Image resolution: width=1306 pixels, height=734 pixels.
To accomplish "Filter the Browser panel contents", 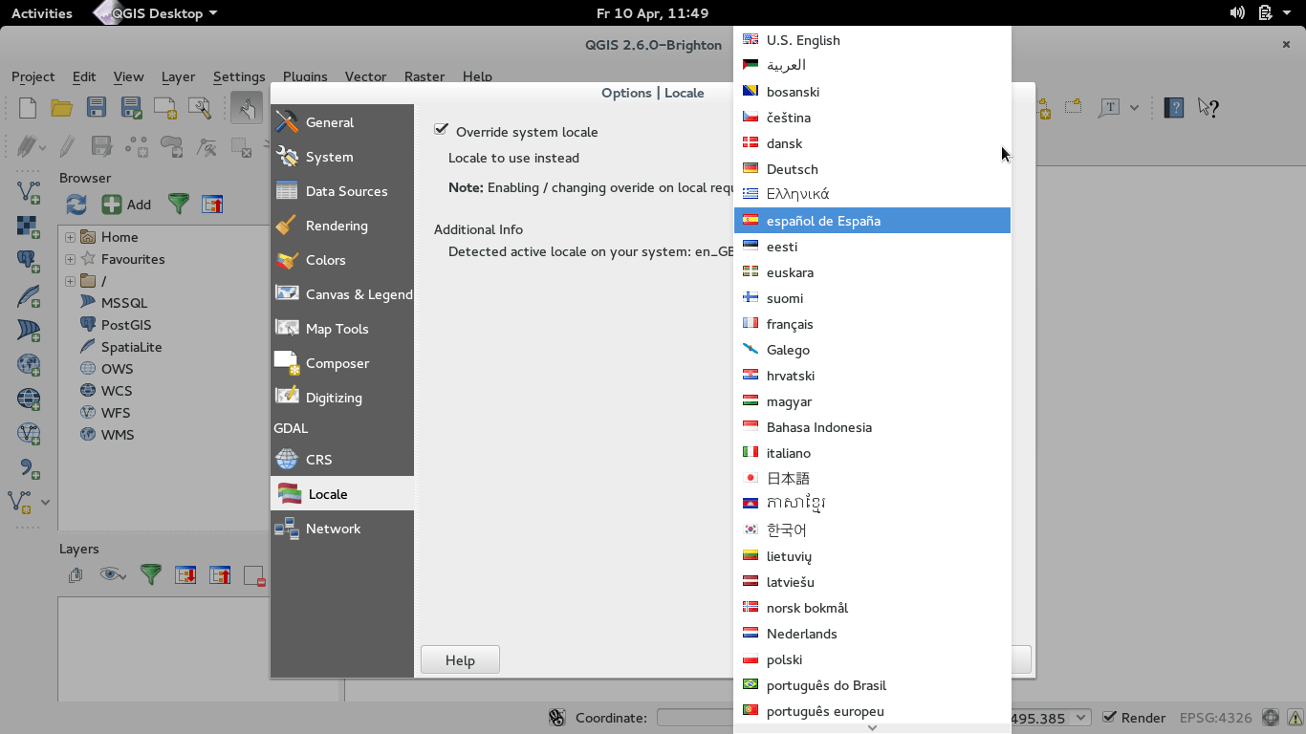I will pyautogui.click(x=179, y=204).
